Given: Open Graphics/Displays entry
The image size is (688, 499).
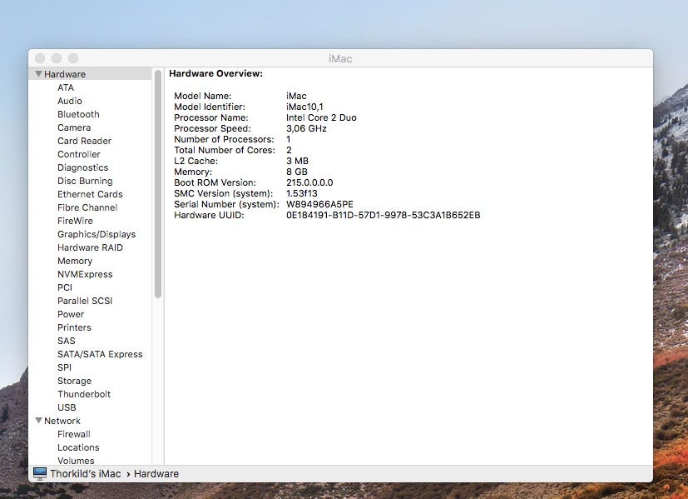Looking at the screenshot, I should [97, 234].
